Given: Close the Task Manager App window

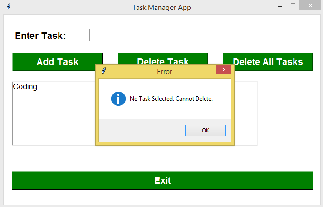Looking at the screenshot, I should pos(310,6).
